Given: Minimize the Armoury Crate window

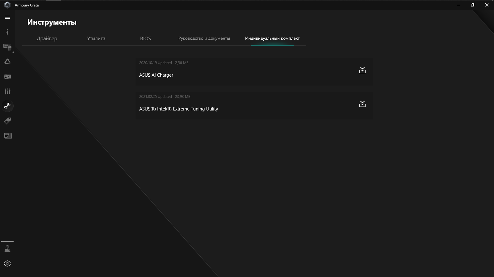Looking at the screenshot, I should (x=458, y=5).
